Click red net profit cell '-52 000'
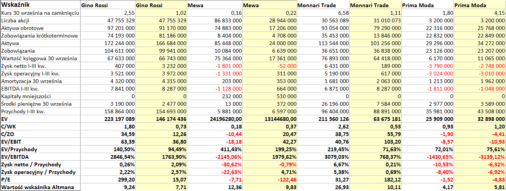This screenshot has height=191, width=506. (x=270, y=66)
